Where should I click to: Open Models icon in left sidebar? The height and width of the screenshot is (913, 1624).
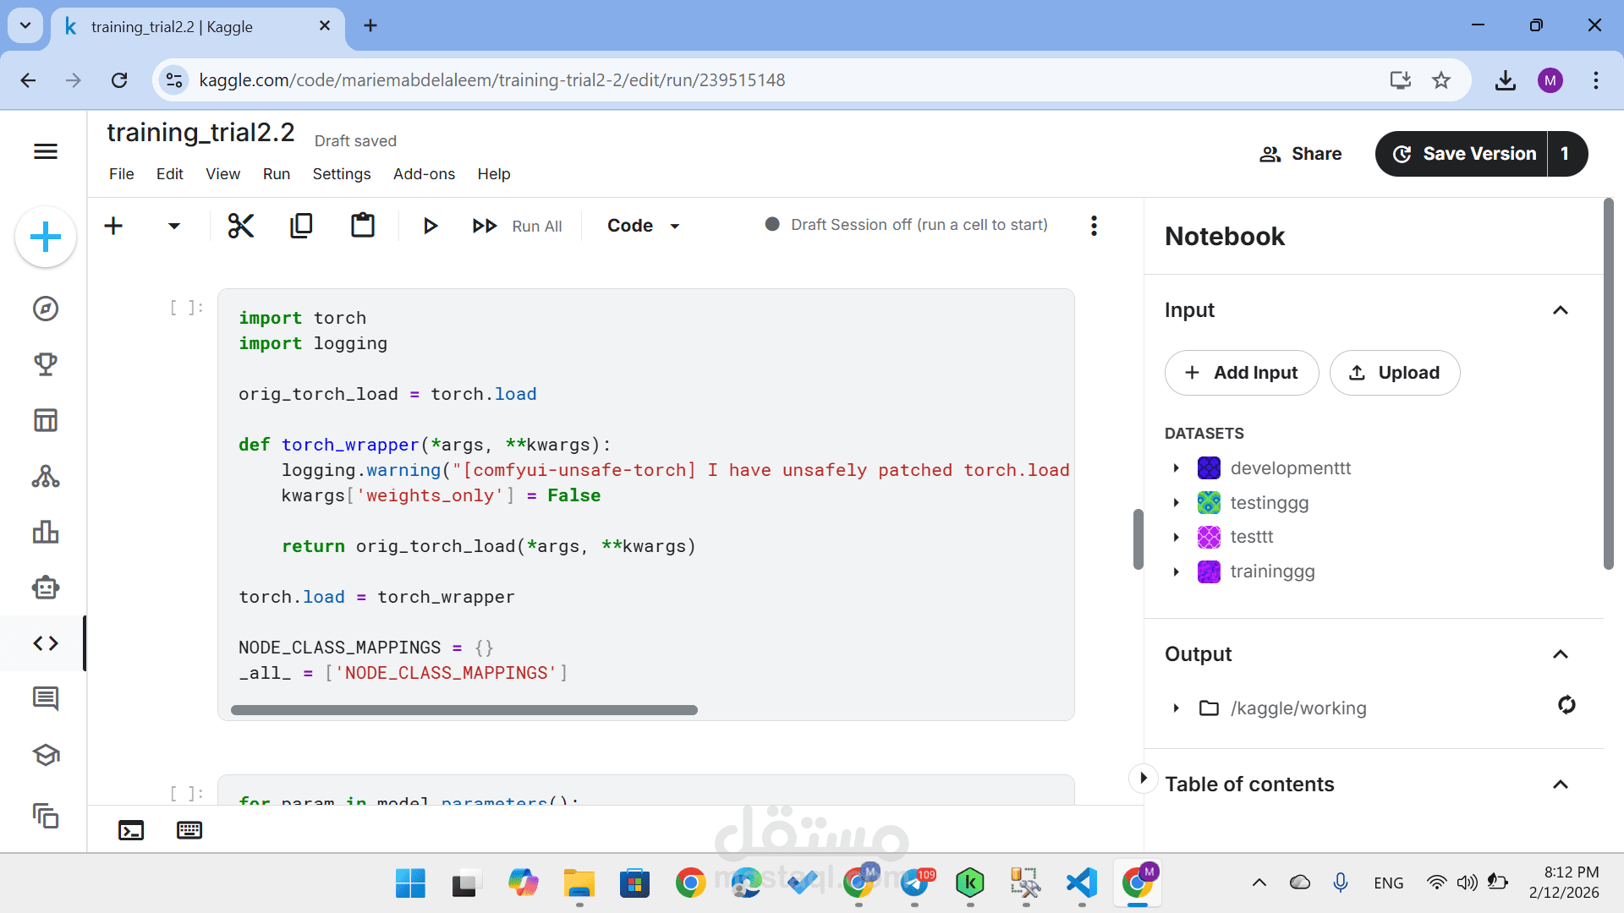46,477
